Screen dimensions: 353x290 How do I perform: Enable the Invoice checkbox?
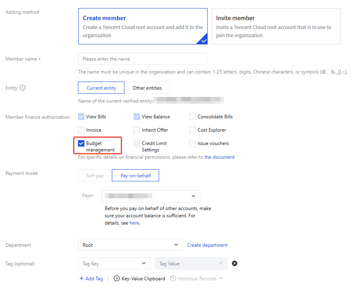[81, 130]
